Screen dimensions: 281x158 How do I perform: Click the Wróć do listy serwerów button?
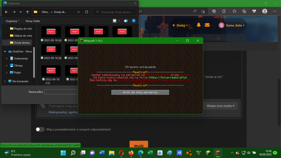pyautogui.click(x=140, y=92)
